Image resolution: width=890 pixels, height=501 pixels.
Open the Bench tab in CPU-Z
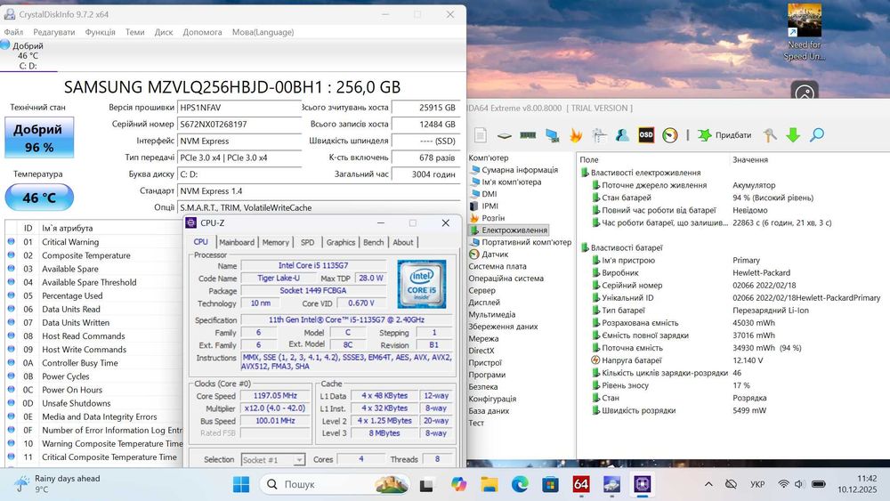click(374, 242)
